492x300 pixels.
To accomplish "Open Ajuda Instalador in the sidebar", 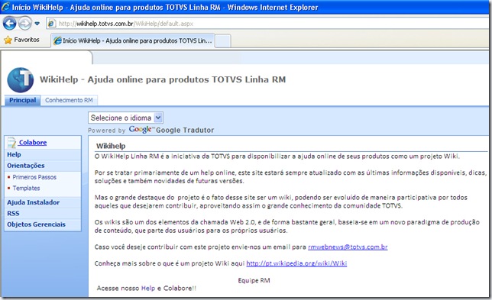I will [x=34, y=202].
